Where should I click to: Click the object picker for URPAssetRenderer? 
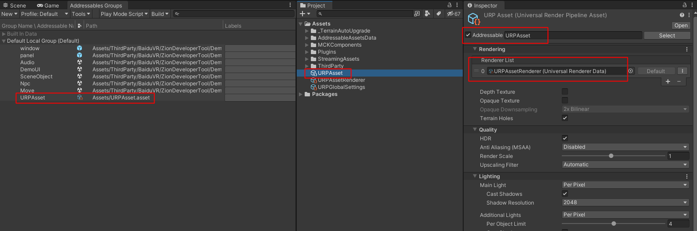pos(631,71)
